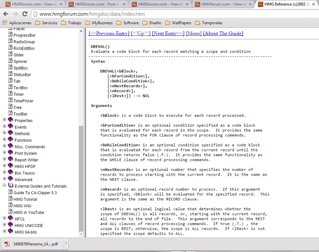319x252 pixels.
Task: Click the purple book icon beside HMG HPDF
Action: 11,166
